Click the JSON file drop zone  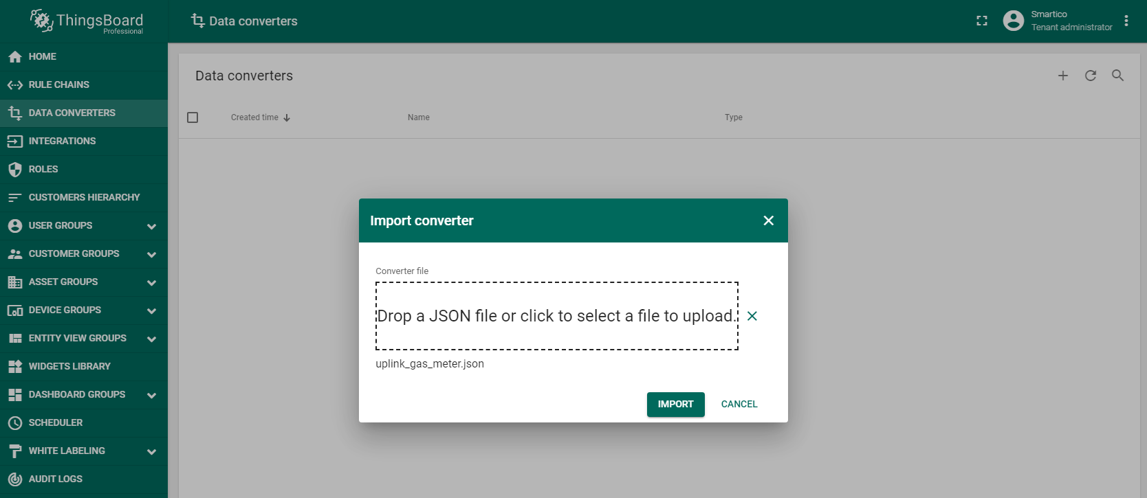click(x=556, y=316)
